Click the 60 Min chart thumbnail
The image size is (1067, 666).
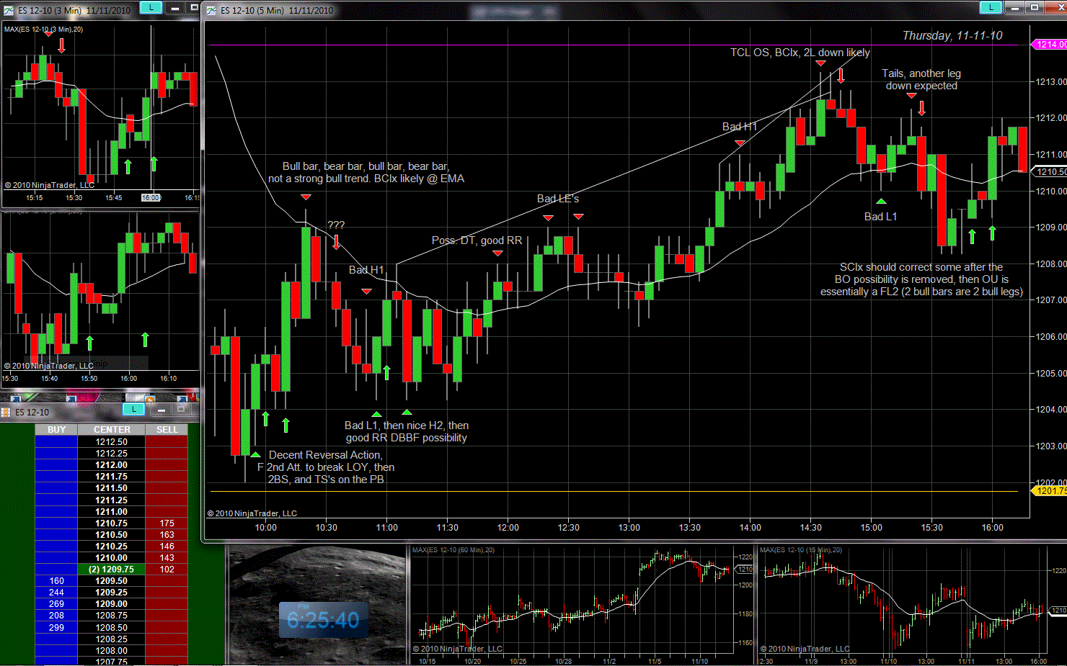point(582,605)
